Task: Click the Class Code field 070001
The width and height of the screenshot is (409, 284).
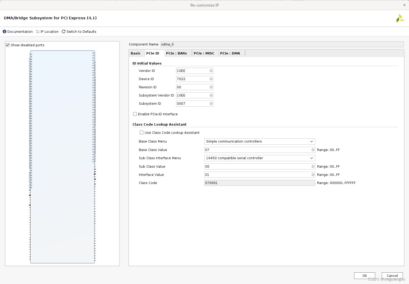Action: pos(260,183)
